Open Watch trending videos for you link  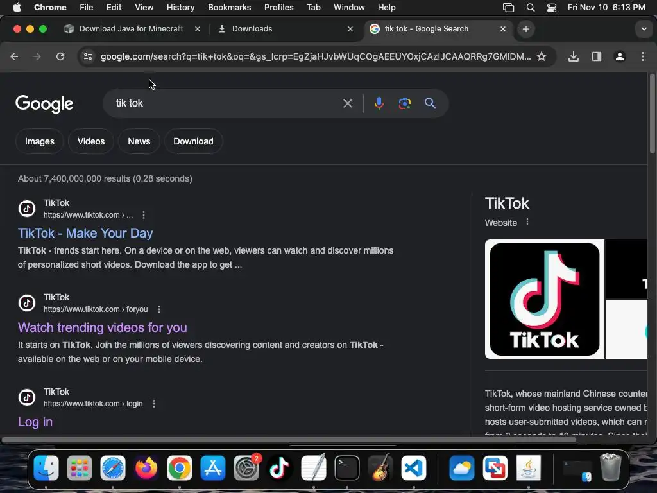(102, 327)
